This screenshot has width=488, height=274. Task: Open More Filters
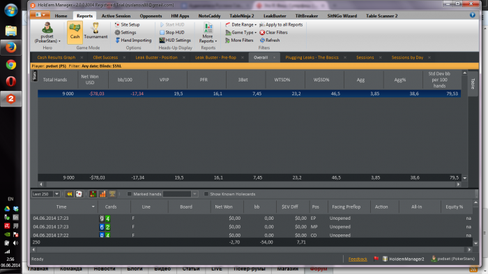pos(239,40)
